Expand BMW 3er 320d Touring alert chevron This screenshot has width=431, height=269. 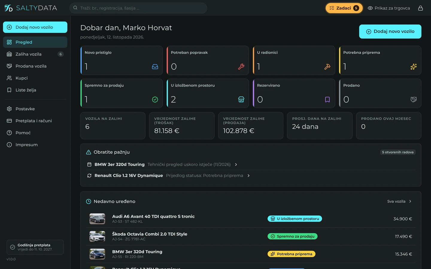[236, 165]
